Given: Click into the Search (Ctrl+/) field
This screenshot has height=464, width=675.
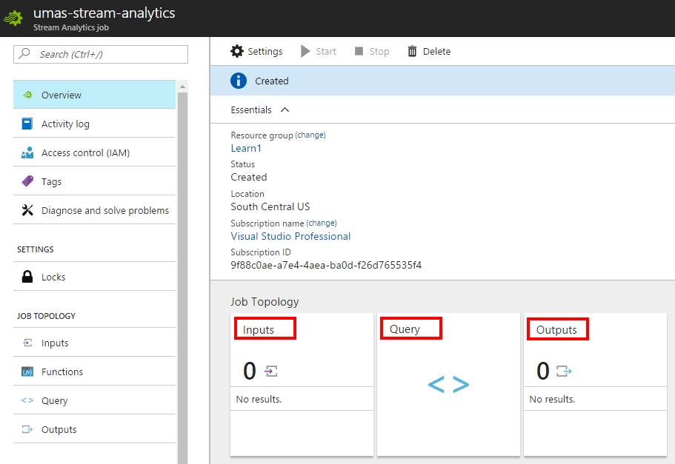Looking at the screenshot, I should (101, 54).
